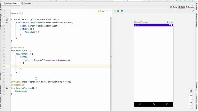Collapse the onCreate function fold marker
Viewport: 198px width, 111px height.
pos(10,23)
